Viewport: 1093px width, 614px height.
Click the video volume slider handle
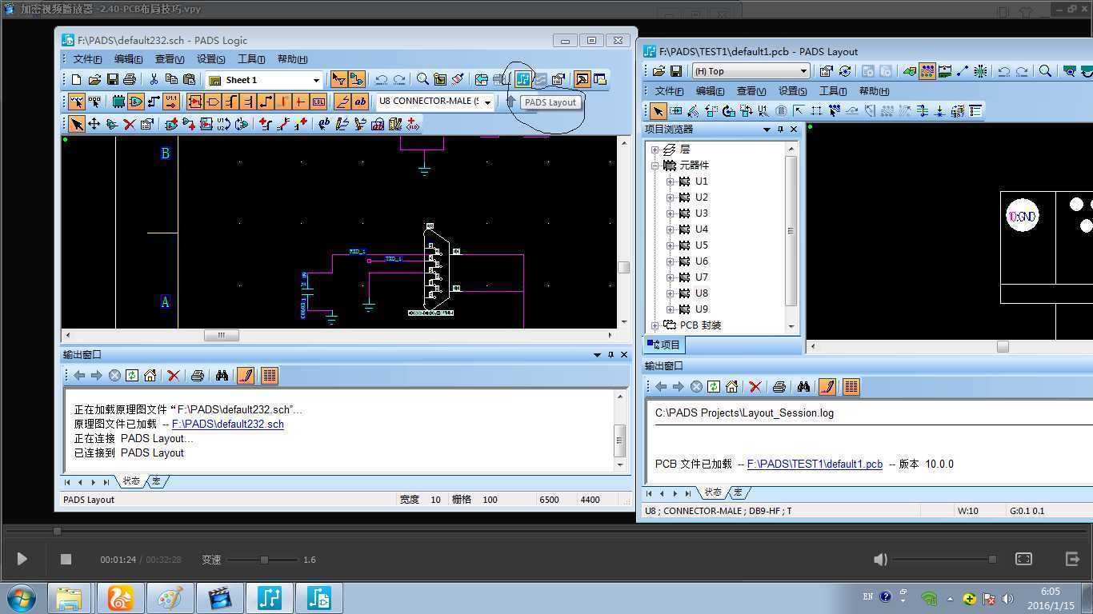tap(992, 560)
